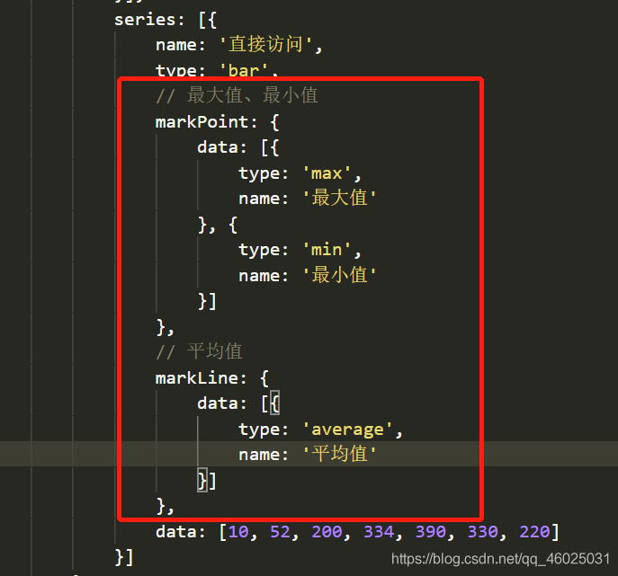Click the number 334 in data array
Image resolution: width=618 pixels, height=576 pixels.
point(379,532)
